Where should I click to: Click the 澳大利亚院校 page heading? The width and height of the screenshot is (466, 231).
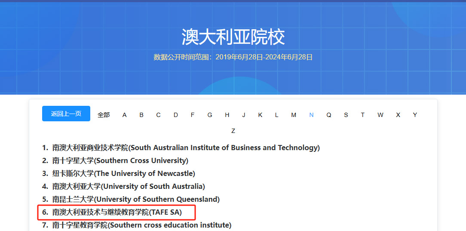(233, 37)
